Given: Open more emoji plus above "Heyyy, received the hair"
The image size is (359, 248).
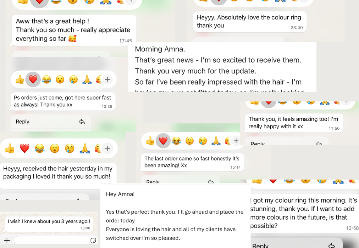Looking at the screenshot, I should click(x=107, y=148).
